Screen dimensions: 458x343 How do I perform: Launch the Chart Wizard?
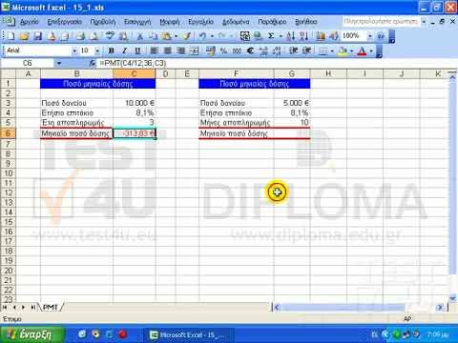tap(321, 36)
